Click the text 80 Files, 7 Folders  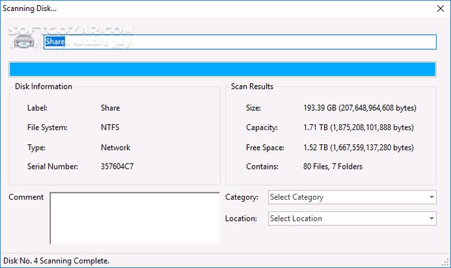tap(333, 166)
